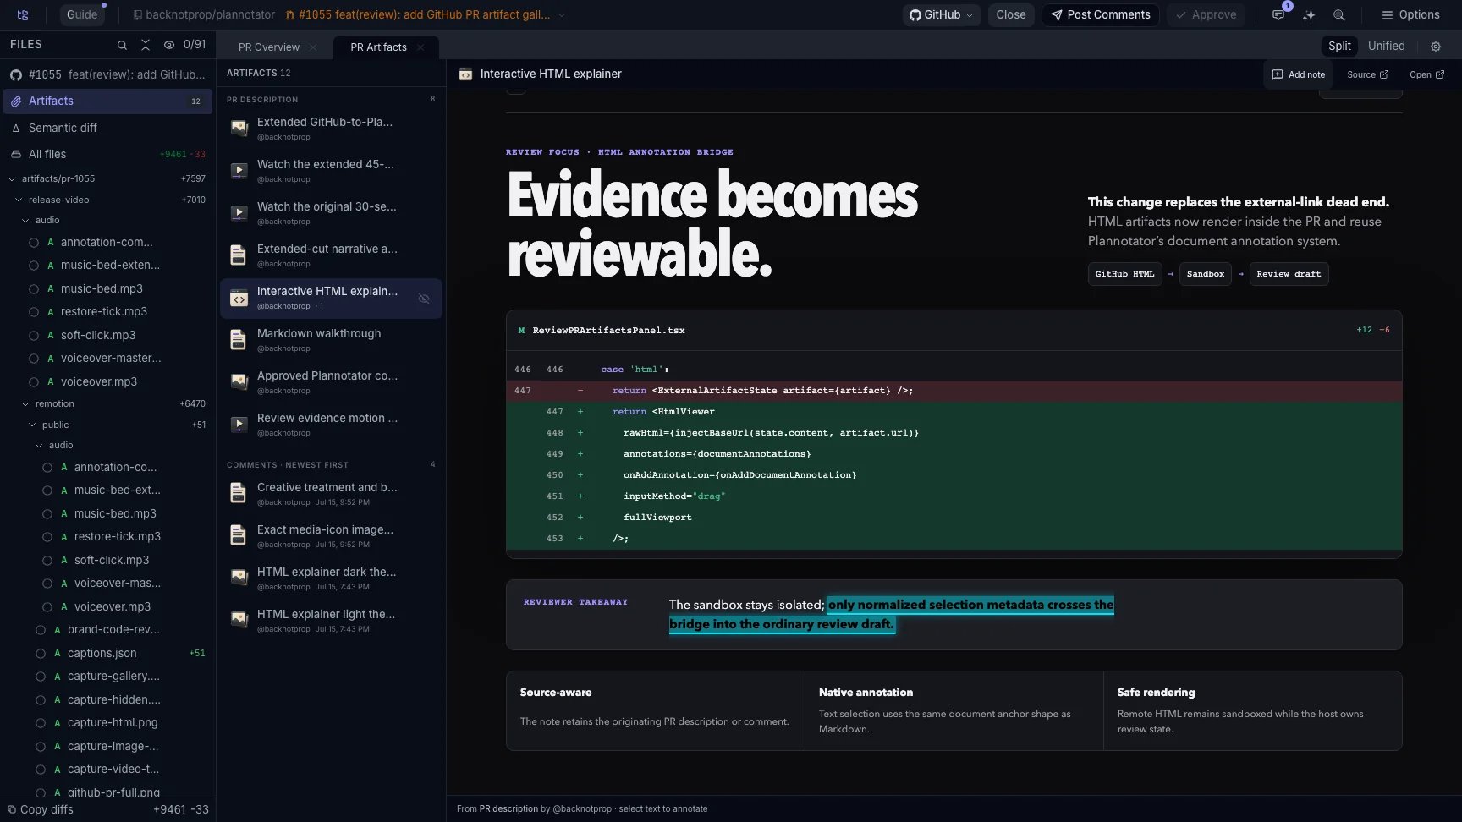Mark captions.json file as viewed
The height and width of the screenshot is (822, 1462).
tap(41, 654)
